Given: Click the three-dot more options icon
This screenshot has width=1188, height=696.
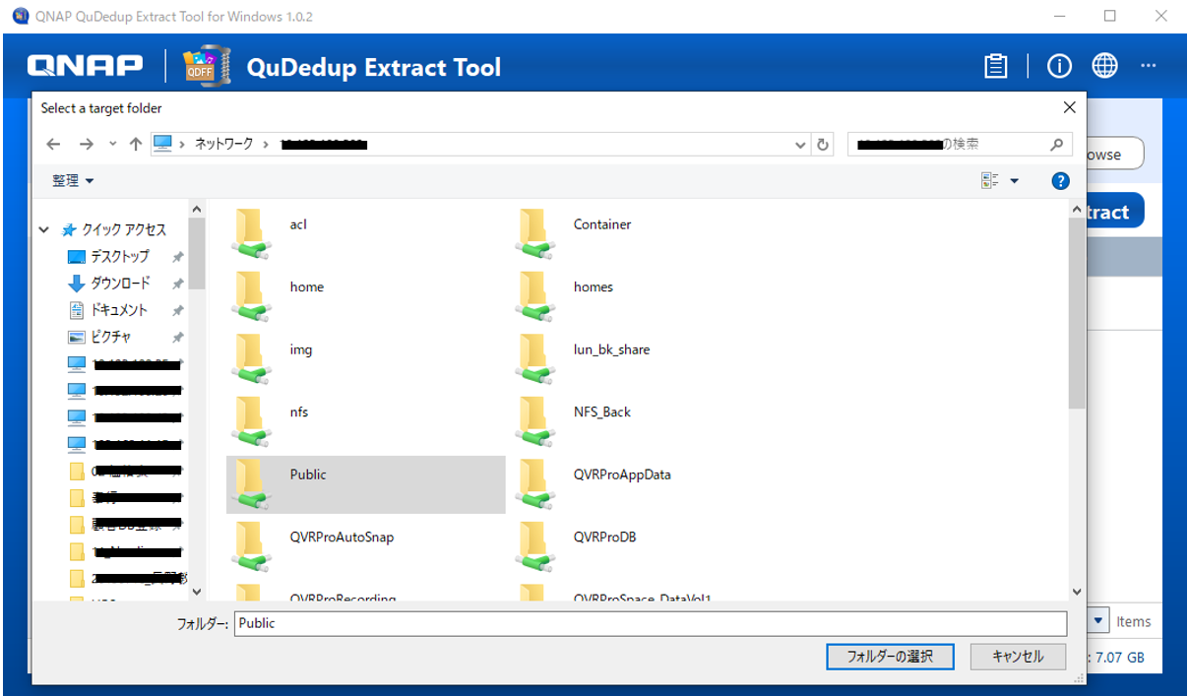Looking at the screenshot, I should [x=1148, y=66].
